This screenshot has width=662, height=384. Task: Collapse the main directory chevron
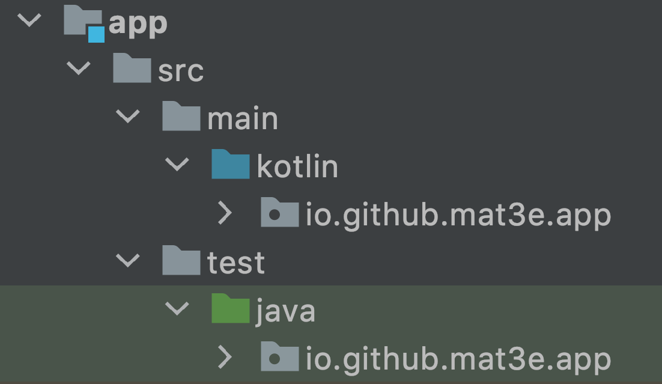pyautogui.click(x=127, y=117)
